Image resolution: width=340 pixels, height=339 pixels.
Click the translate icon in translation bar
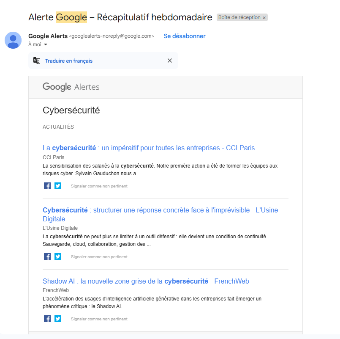click(x=37, y=61)
